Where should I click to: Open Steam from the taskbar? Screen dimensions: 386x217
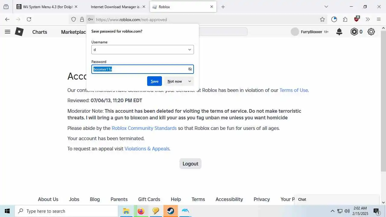(171, 211)
